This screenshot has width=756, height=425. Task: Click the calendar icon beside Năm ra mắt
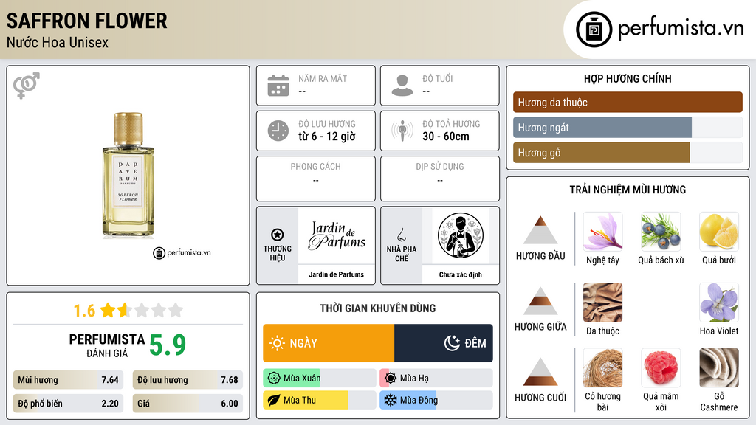pyautogui.click(x=278, y=86)
